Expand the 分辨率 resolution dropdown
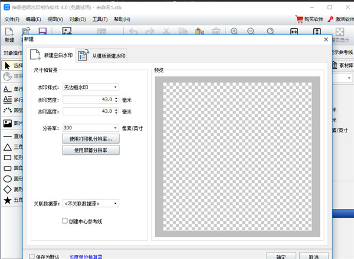The image size is (354, 259). coord(91,128)
